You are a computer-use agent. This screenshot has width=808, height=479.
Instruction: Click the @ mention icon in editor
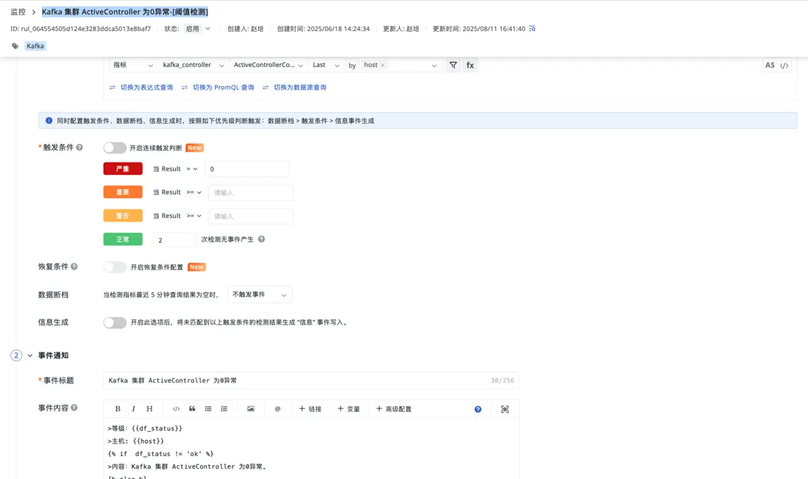278,408
